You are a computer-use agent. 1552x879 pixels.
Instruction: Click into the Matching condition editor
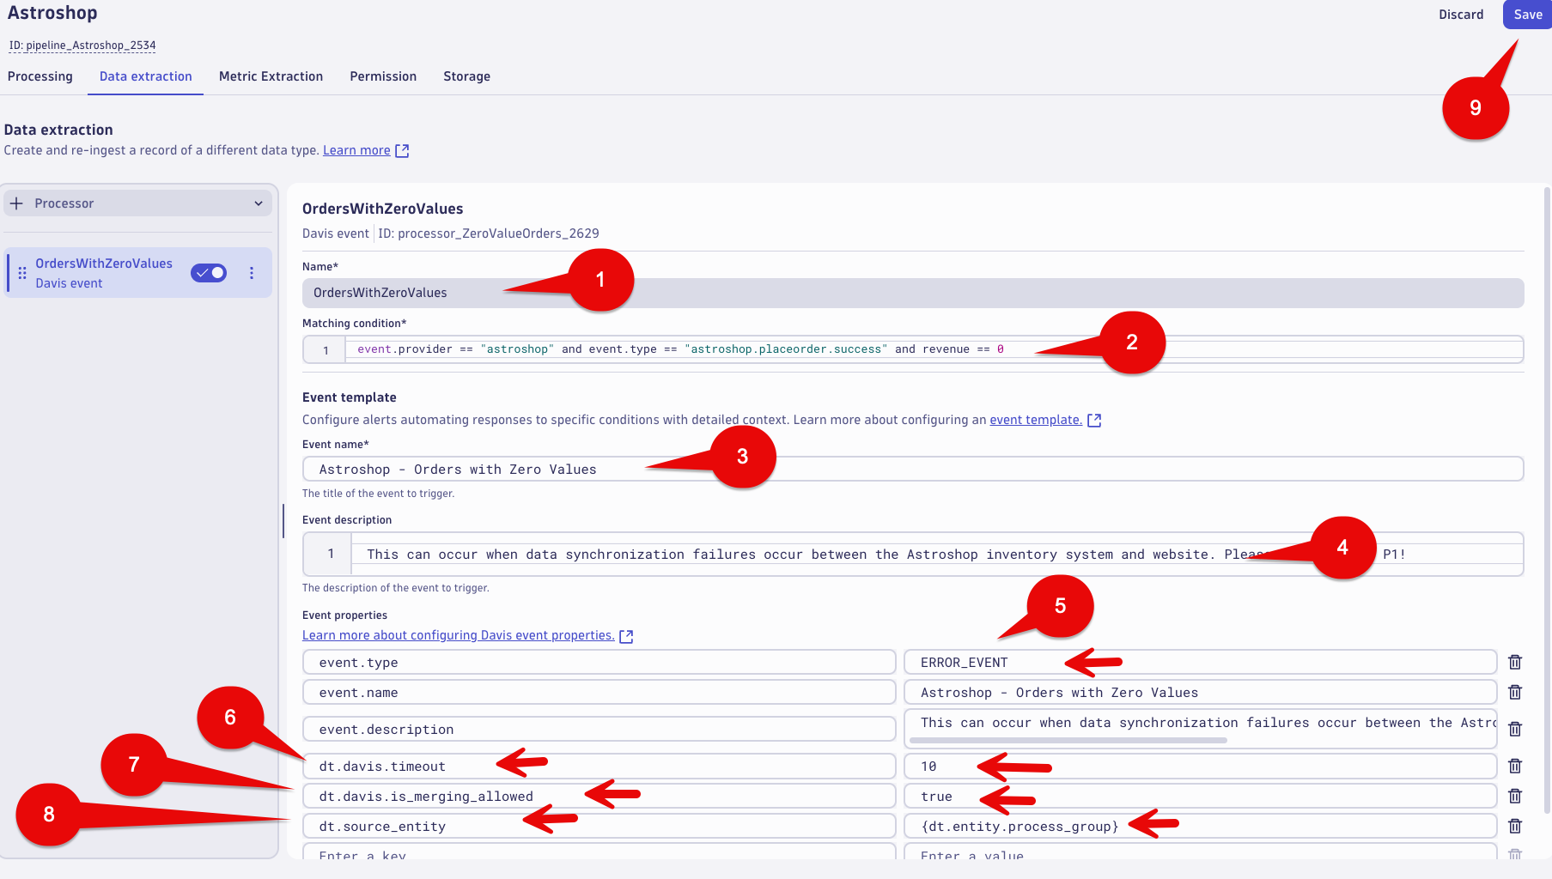913,349
